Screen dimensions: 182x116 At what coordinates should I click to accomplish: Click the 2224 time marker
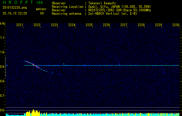coord(72,25)
